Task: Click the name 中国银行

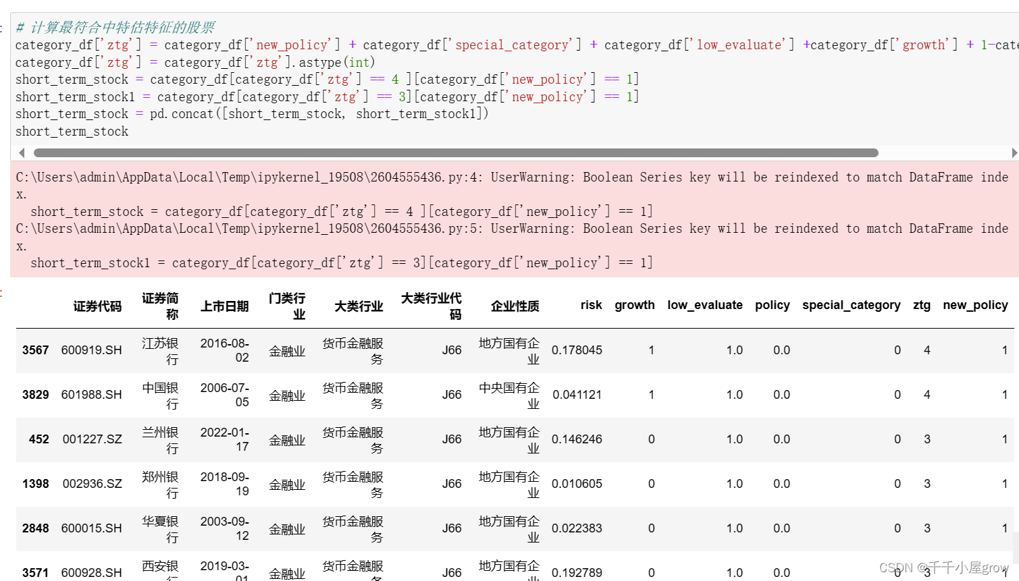Action: pos(160,395)
